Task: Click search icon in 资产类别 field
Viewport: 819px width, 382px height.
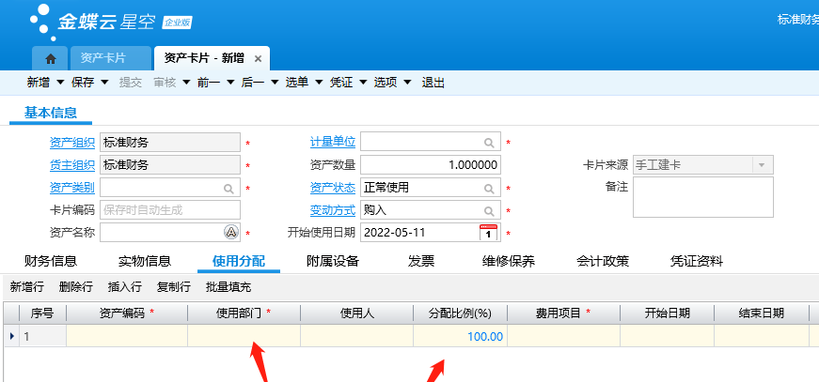Action: 228,188
